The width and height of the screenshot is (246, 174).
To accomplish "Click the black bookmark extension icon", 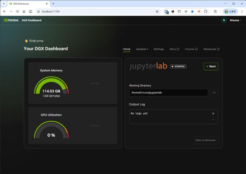I will tap(173, 11).
